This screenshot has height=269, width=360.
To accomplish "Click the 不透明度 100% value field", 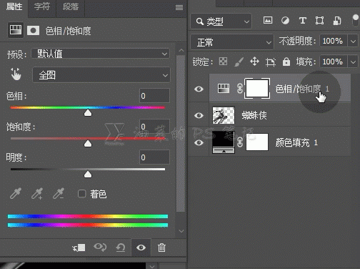I will (x=334, y=41).
